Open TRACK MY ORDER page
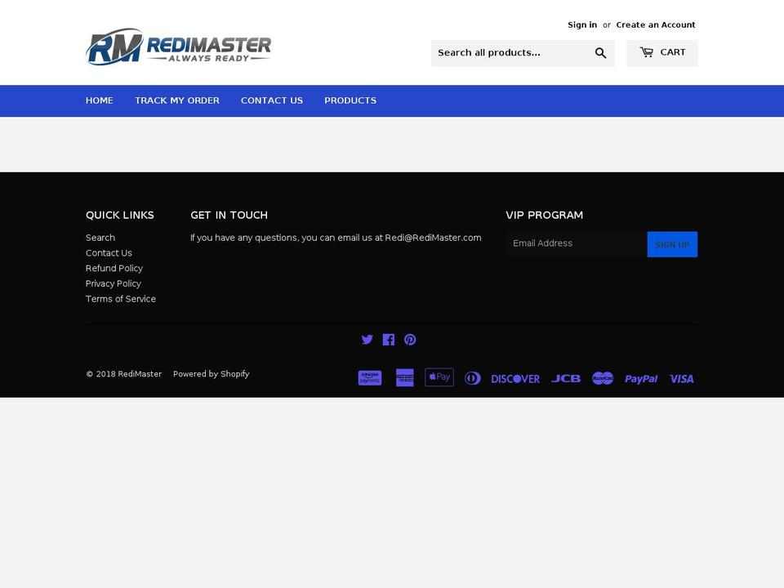Viewport: 784px width, 588px height. (x=177, y=100)
